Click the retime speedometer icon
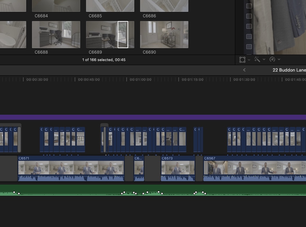The width and height of the screenshot is (306, 227). pyautogui.click(x=272, y=59)
